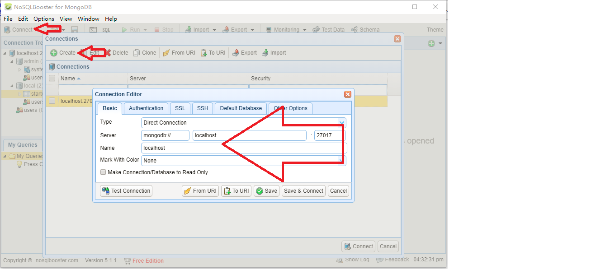The image size is (615, 269).
Task: Click the Test Connection button
Action: (x=126, y=191)
